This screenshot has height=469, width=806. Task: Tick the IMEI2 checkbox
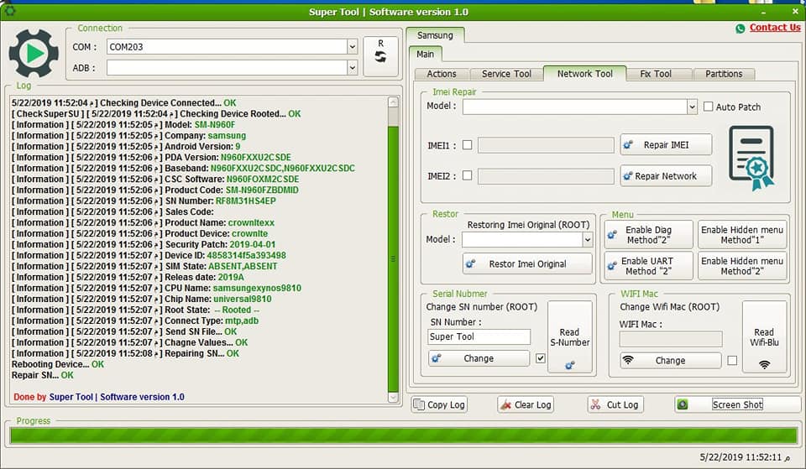[x=468, y=175]
